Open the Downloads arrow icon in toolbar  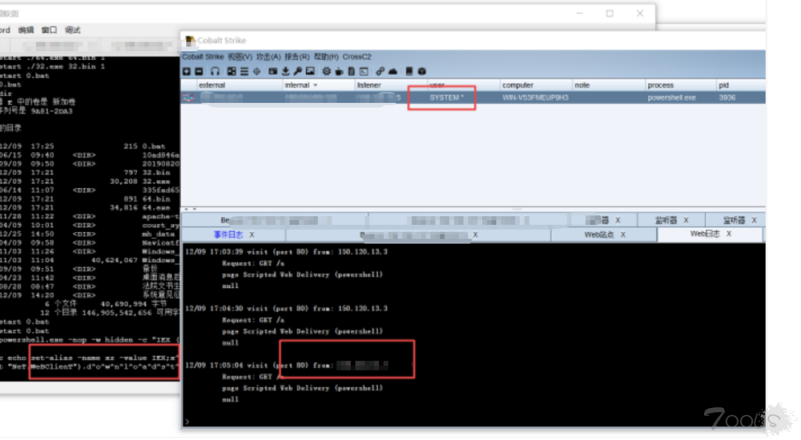[x=286, y=71]
